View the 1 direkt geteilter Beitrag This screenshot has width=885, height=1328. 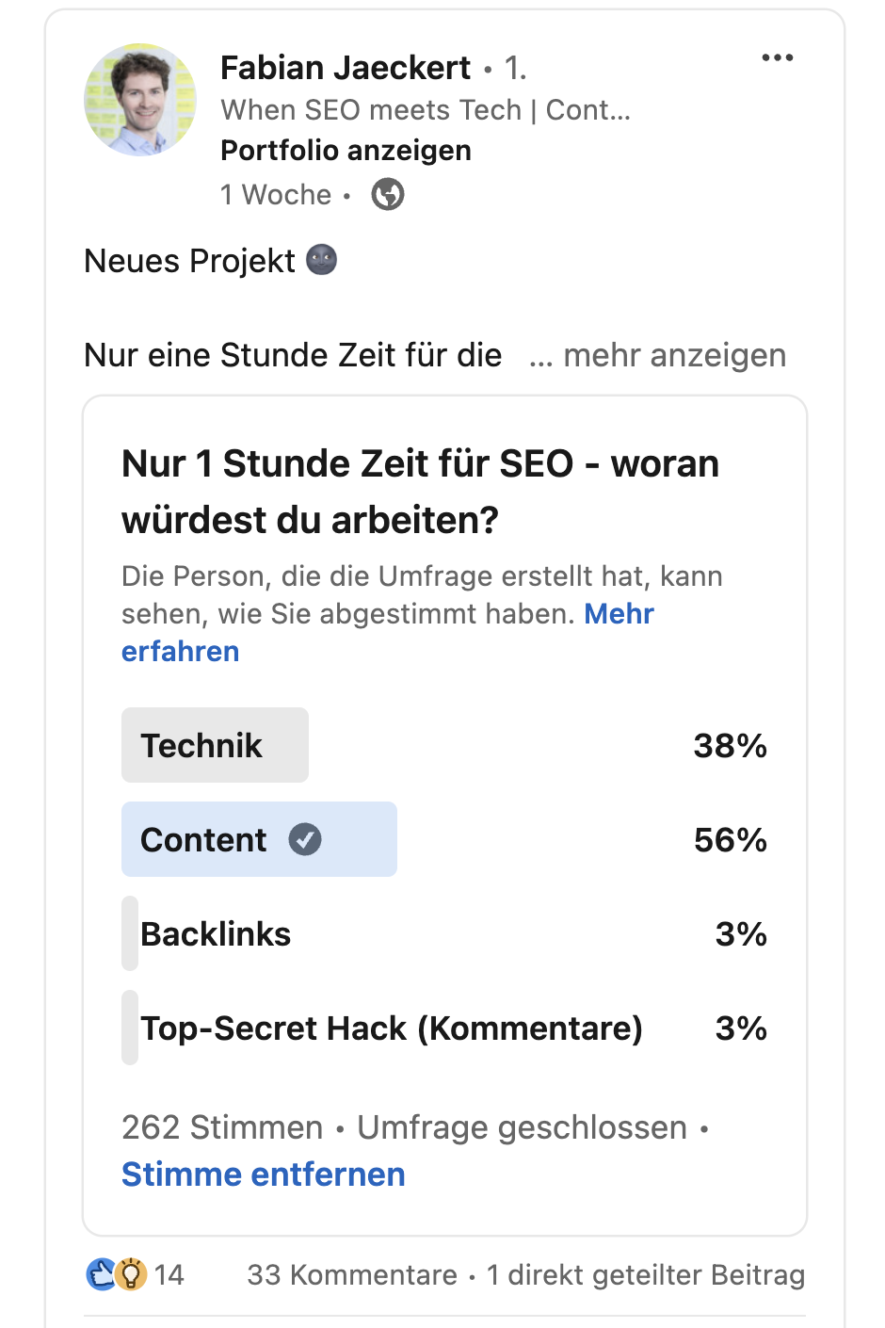coord(646,1274)
